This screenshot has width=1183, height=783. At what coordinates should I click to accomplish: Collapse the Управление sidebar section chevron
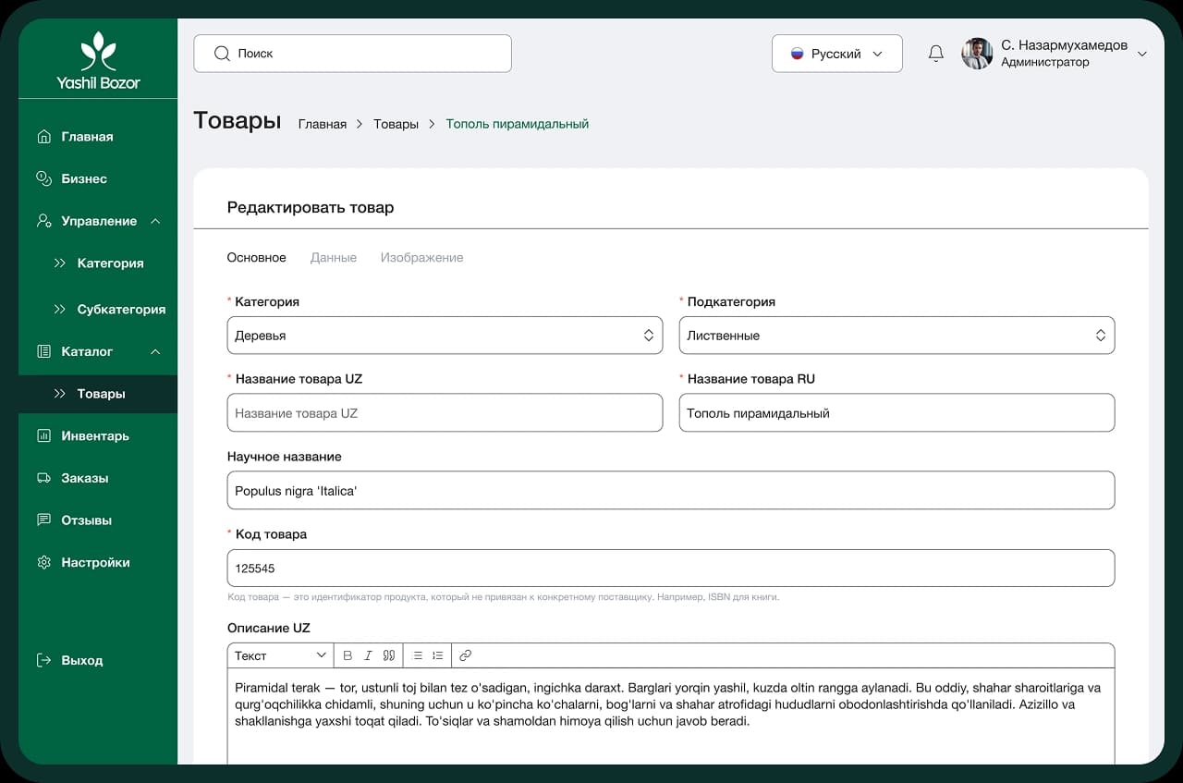point(155,221)
